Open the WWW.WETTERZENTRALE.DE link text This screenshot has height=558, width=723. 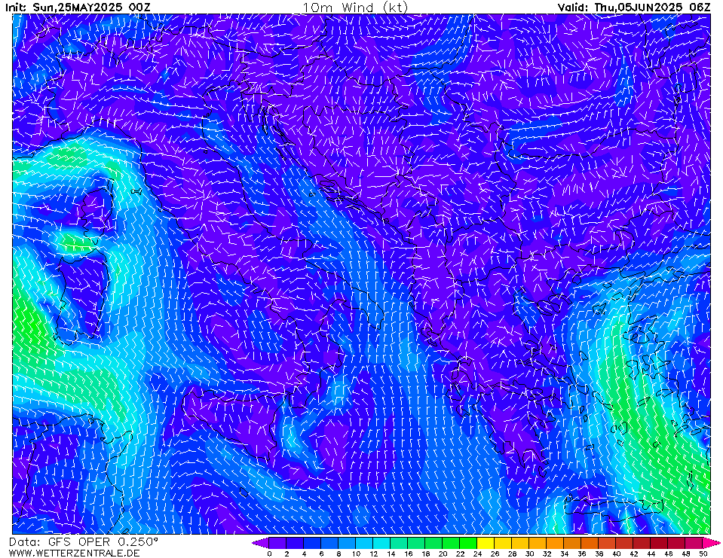point(74,553)
